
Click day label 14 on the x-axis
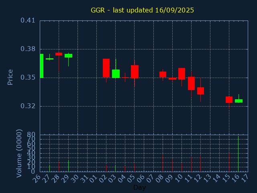coord(216,179)
